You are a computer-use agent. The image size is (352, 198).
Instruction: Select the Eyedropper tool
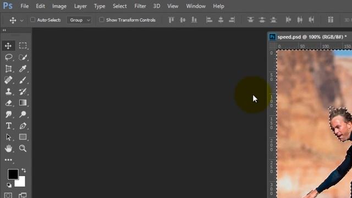click(x=23, y=69)
